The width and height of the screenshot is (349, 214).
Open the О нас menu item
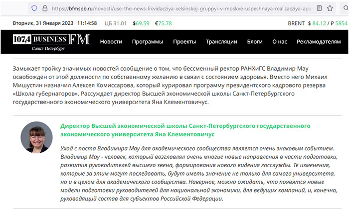pos(280,41)
